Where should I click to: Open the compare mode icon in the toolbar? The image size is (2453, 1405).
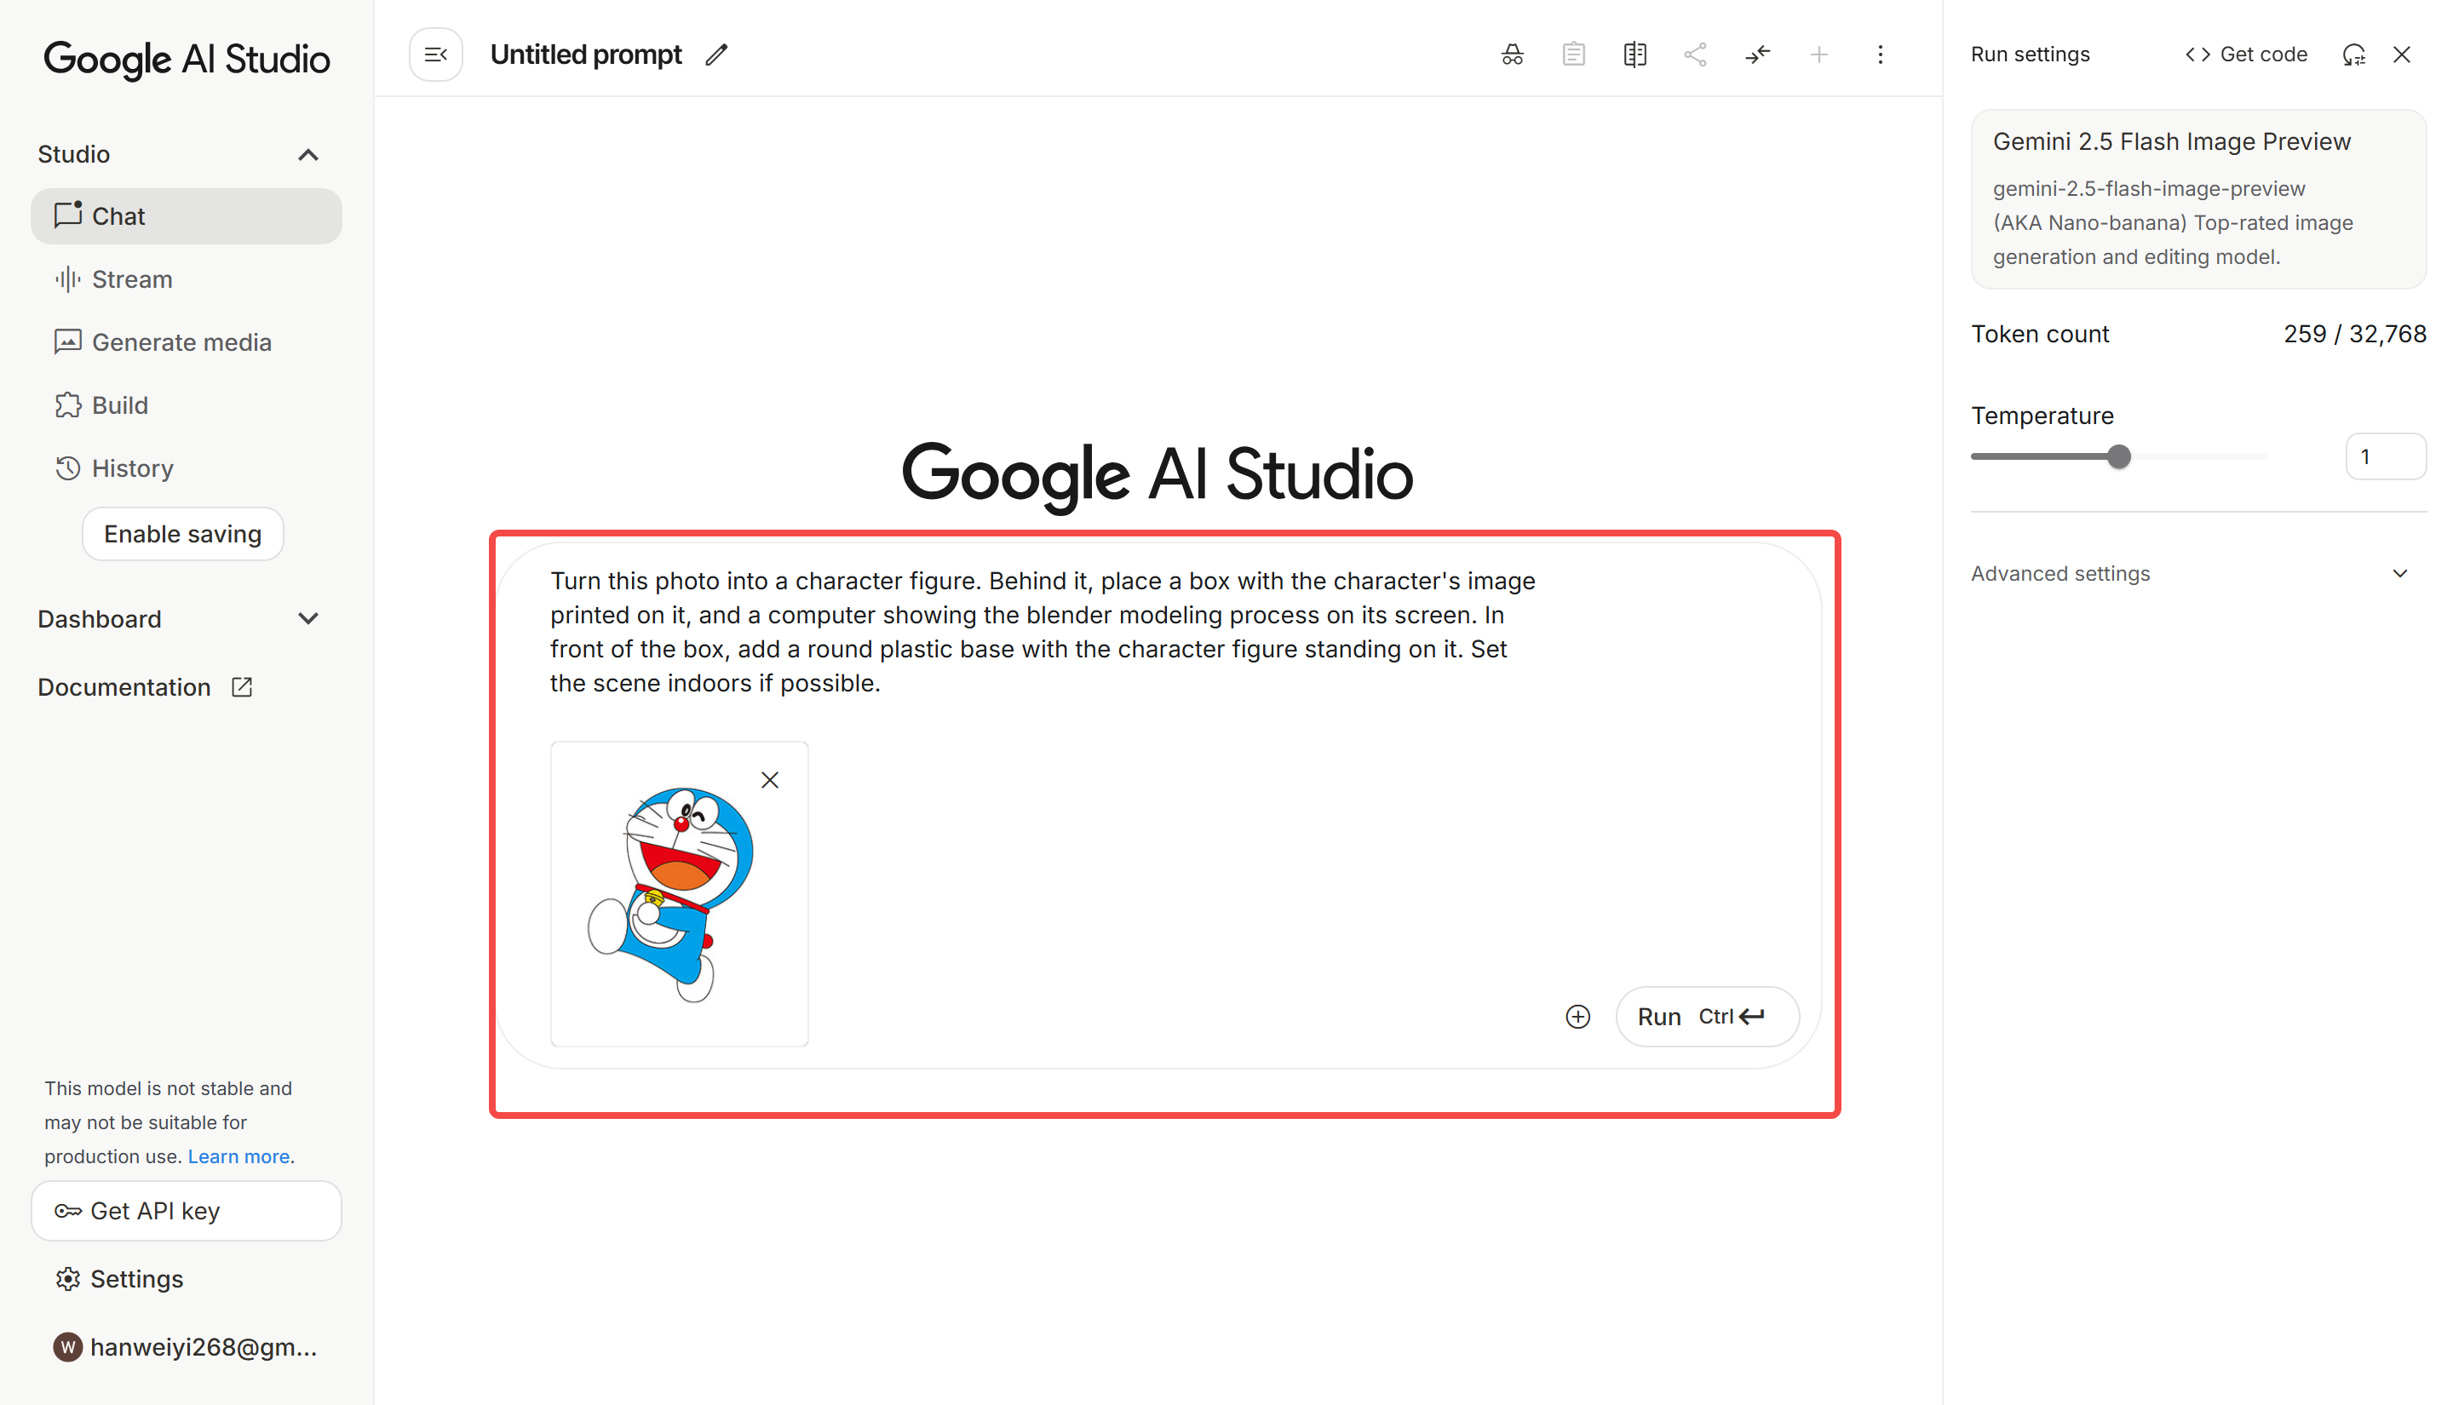click(x=1634, y=54)
